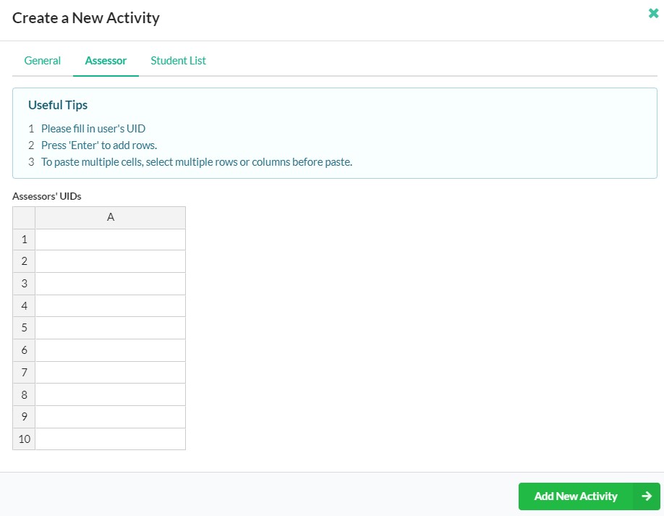Click the UID cell in row 4
The height and width of the screenshot is (516, 664).
110,305
